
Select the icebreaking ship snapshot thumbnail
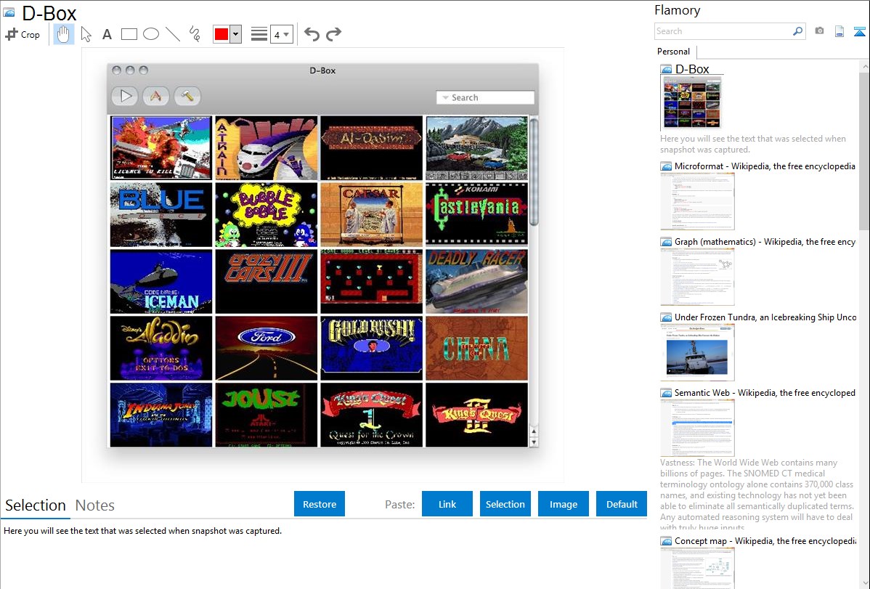(x=697, y=352)
